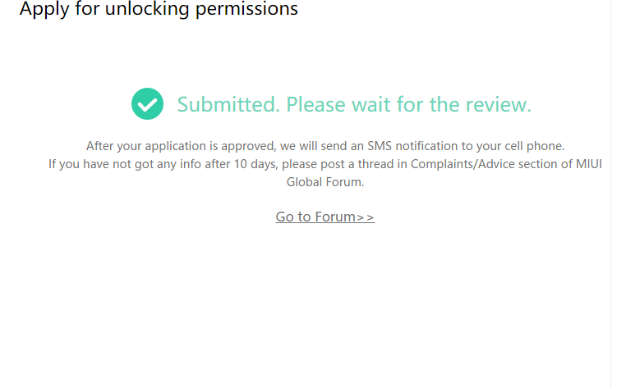Click the green checkmark success icon
Image resolution: width=626 pixels, height=388 pixels.
pos(147,104)
